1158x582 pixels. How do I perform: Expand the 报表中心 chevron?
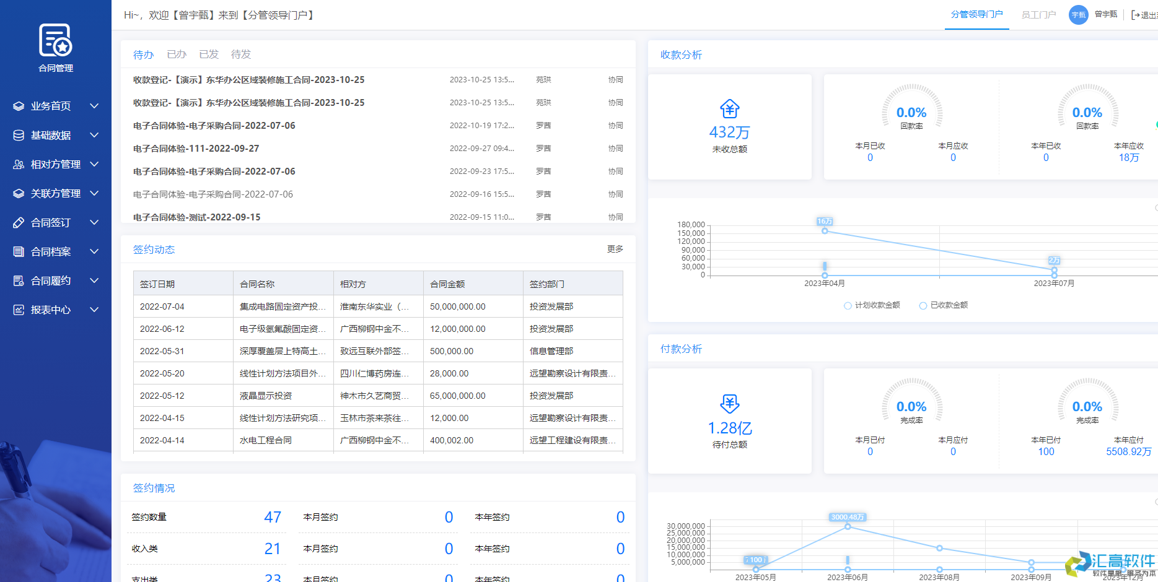pyautogui.click(x=94, y=310)
